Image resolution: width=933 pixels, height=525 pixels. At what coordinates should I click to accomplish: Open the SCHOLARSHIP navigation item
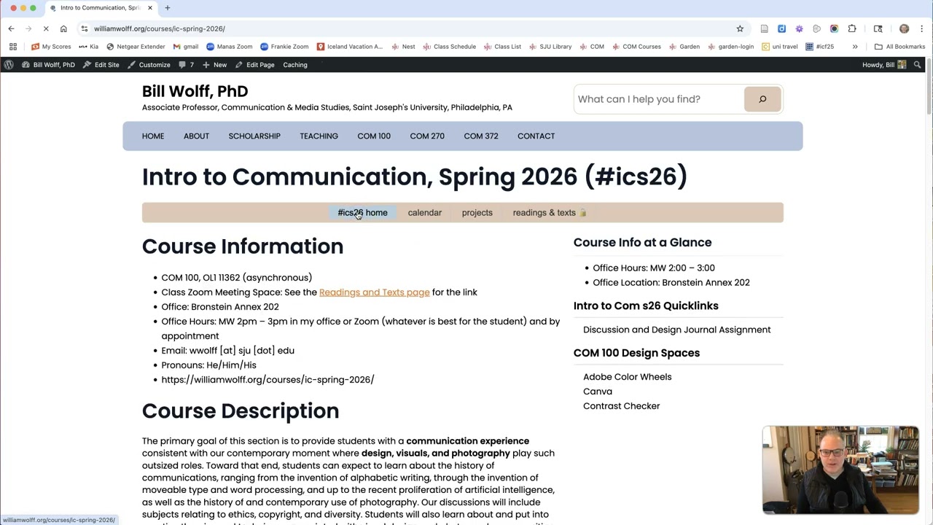point(254,136)
